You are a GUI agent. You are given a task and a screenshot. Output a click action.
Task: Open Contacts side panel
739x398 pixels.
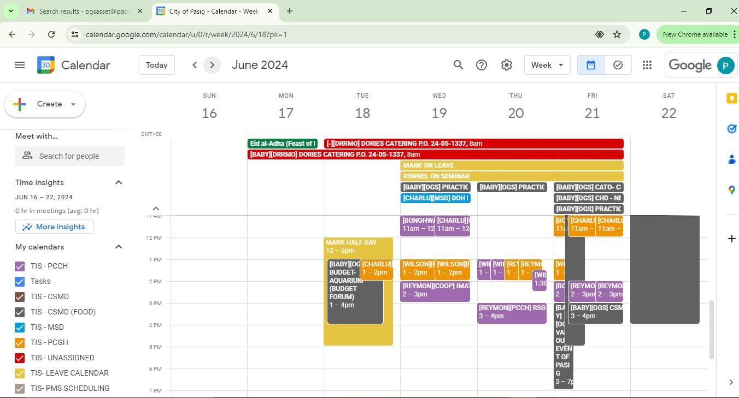[x=731, y=159]
